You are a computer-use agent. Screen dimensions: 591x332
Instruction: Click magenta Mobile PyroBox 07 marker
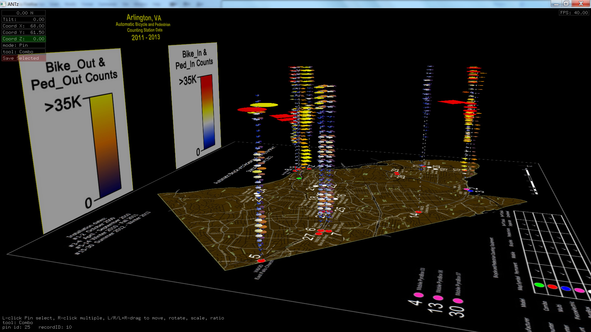(458, 301)
